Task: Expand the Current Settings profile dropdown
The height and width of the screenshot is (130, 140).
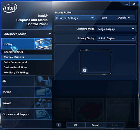Action: pyautogui.click(x=75, y=18)
